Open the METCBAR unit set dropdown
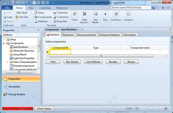The image size is (173, 113). [x=30, y=13]
